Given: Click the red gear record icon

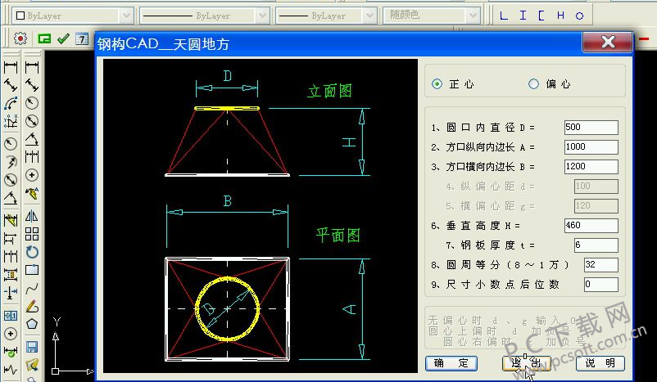Looking at the screenshot, I should [x=20, y=38].
